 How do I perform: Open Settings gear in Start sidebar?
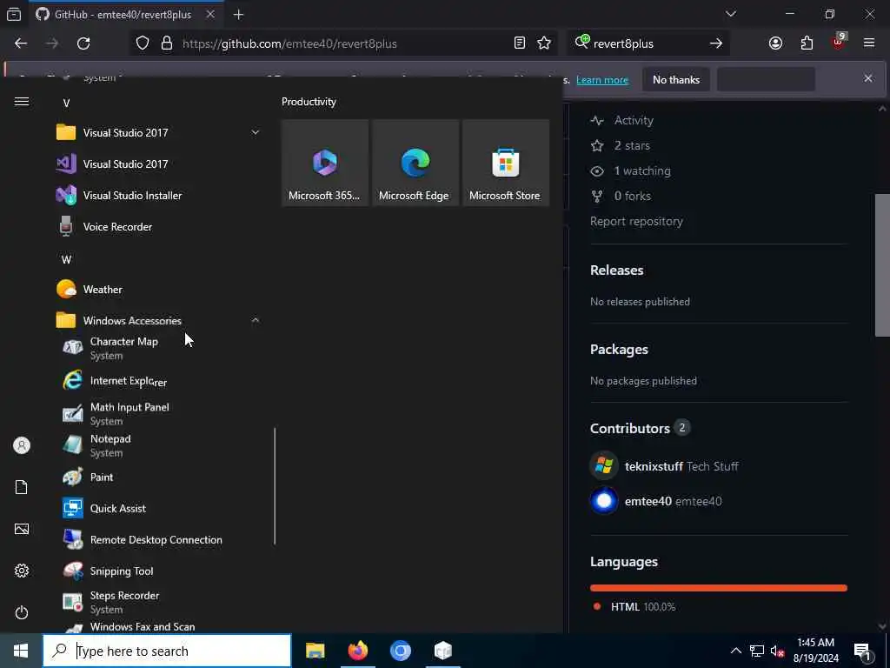coord(22,571)
